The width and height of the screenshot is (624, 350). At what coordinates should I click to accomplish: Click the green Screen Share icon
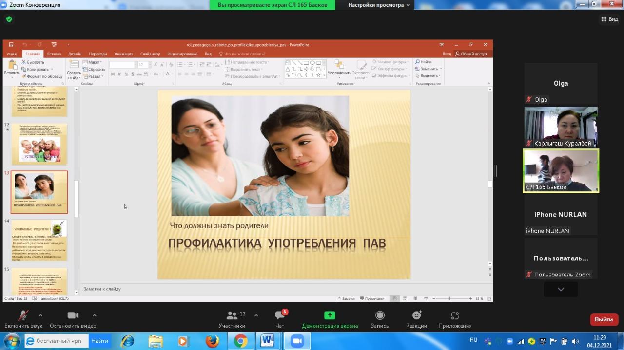[330, 315]
